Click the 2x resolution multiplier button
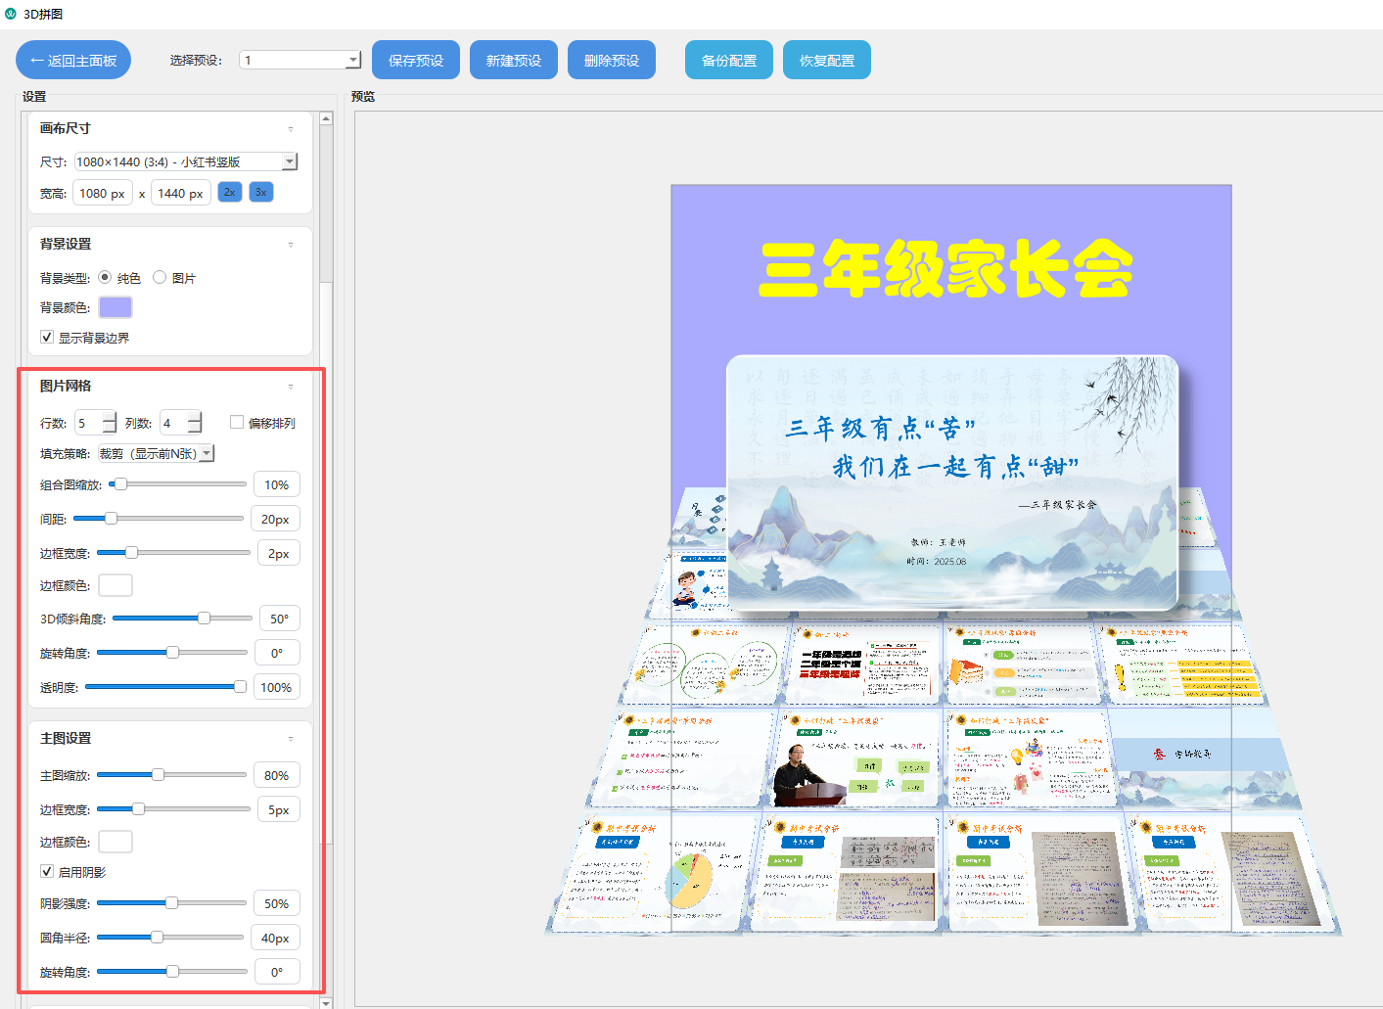The image size is (1383, 1009). click(229, 192)
